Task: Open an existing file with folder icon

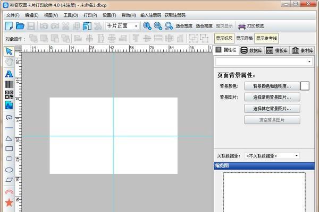Action: point(20,26)
